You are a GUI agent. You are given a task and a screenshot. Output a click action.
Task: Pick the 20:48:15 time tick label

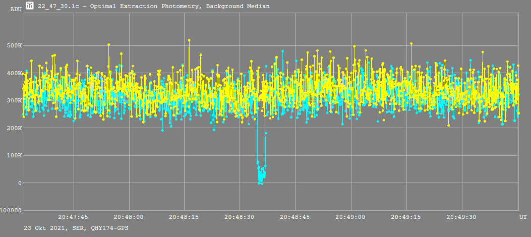[x=184, y=217]
